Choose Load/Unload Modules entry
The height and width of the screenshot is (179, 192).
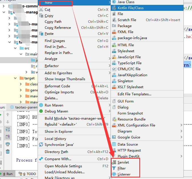click(74, 172)
